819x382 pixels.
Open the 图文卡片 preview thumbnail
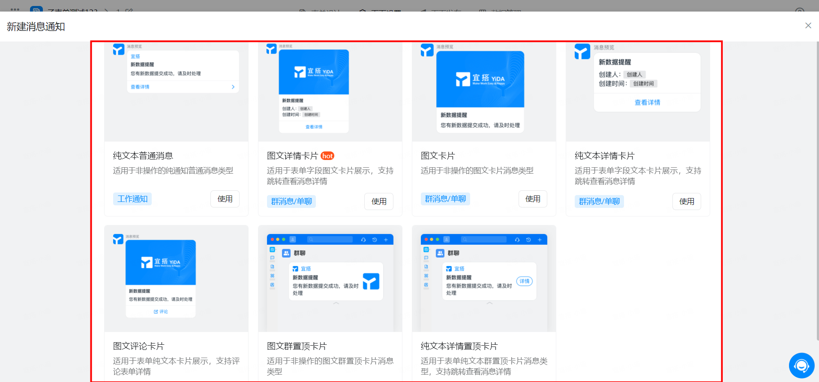[484, 92]
